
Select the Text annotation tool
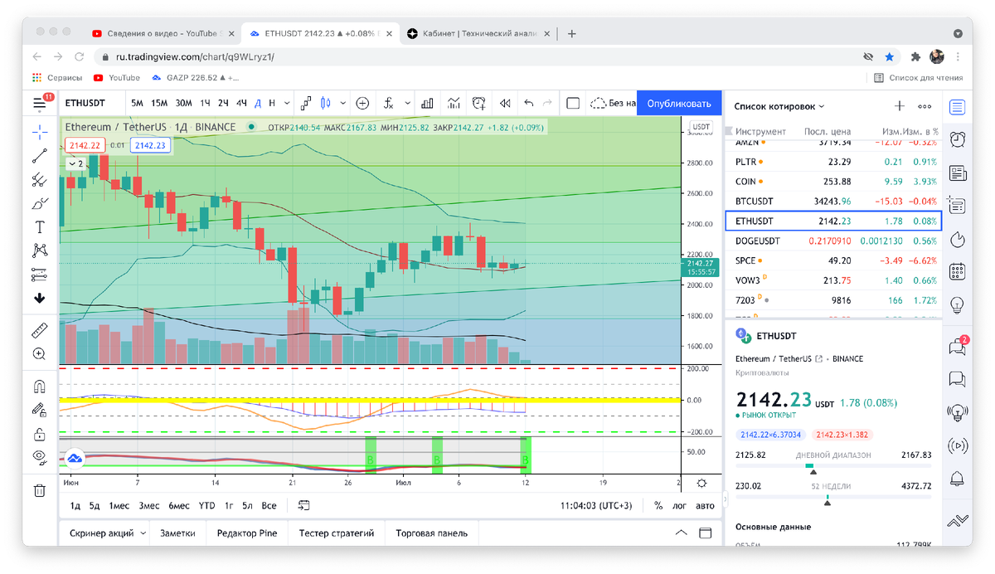click(39, 226)
